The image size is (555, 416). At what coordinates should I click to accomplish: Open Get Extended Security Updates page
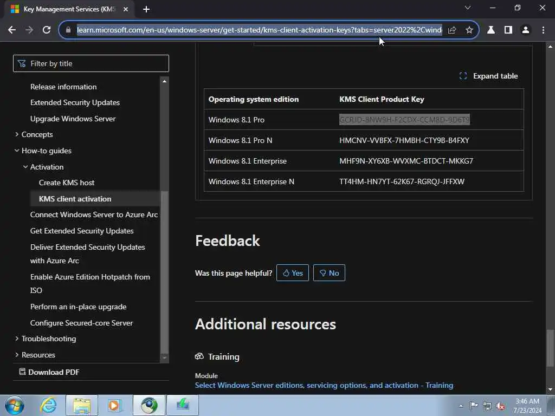[x=82, y=231]
